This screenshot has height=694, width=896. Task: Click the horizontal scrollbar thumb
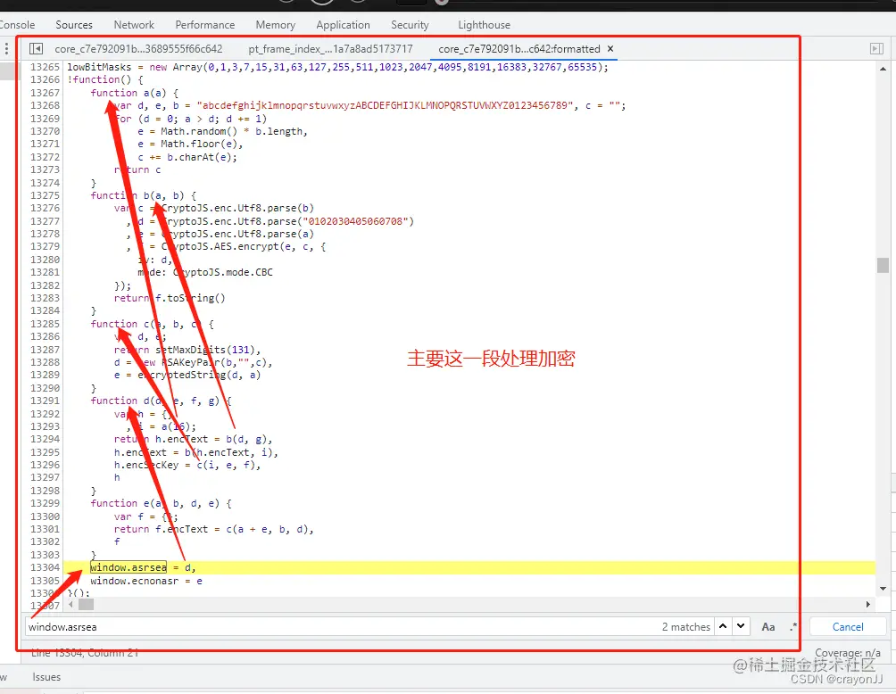click(86, 604)
